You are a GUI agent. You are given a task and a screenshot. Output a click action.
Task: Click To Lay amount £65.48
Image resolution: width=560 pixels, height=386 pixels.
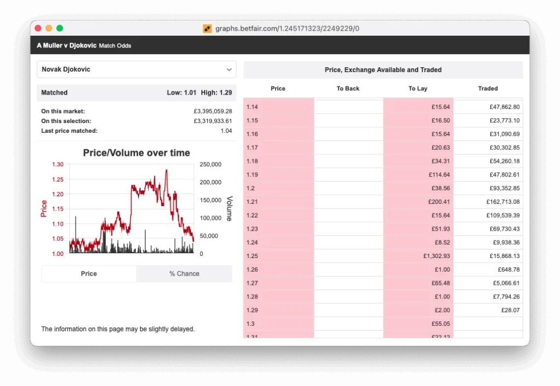pos(441,283)
